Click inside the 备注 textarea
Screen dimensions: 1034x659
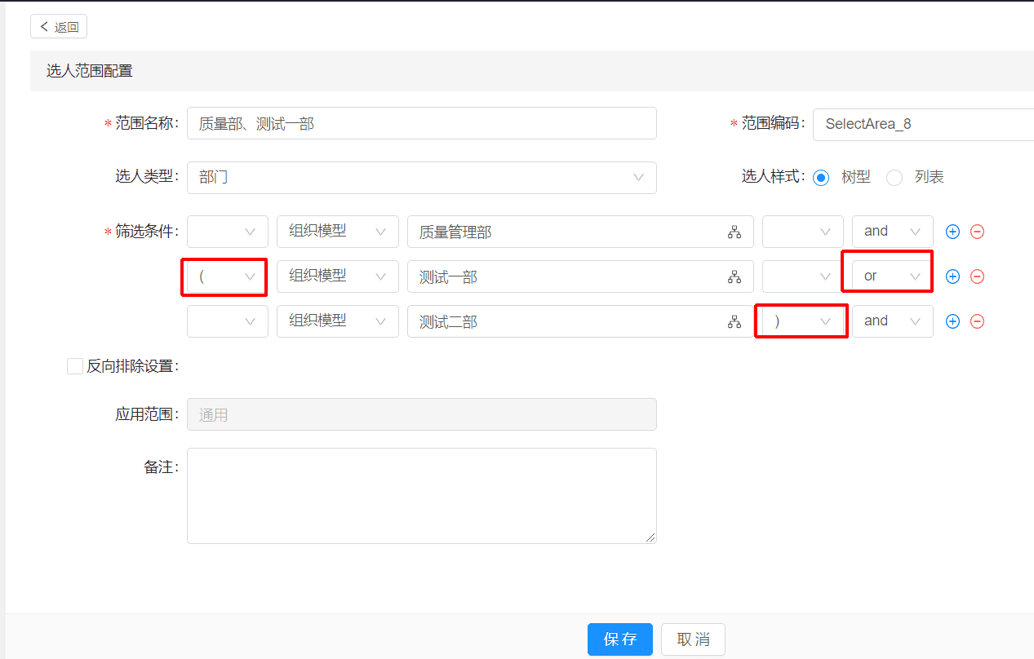[x=422, y=496]
